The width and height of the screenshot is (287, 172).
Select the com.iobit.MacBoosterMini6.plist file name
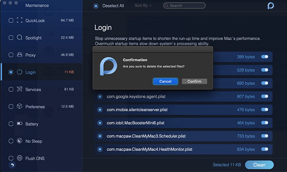[x=135, y=123]
